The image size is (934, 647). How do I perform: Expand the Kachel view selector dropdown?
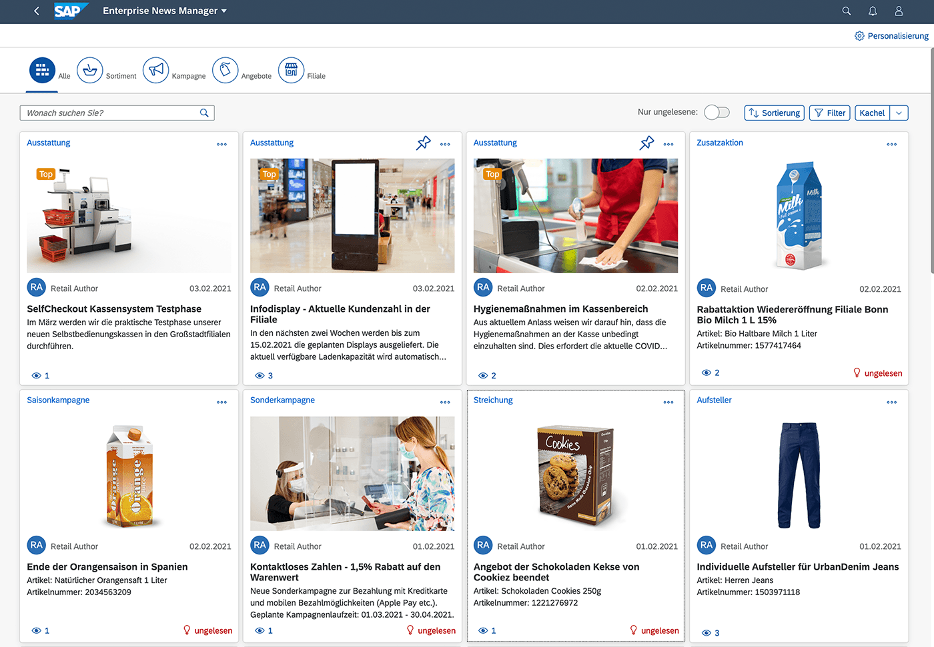(x=900, y=113)
